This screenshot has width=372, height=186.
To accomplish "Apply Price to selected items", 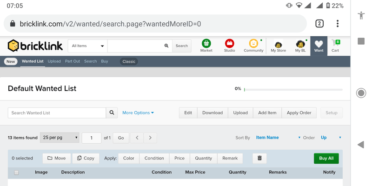I will (x=179, y=158).
